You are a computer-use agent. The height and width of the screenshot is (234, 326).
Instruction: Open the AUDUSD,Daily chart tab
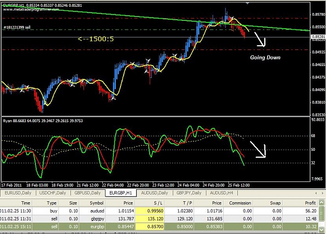click(x=154, y=193)
